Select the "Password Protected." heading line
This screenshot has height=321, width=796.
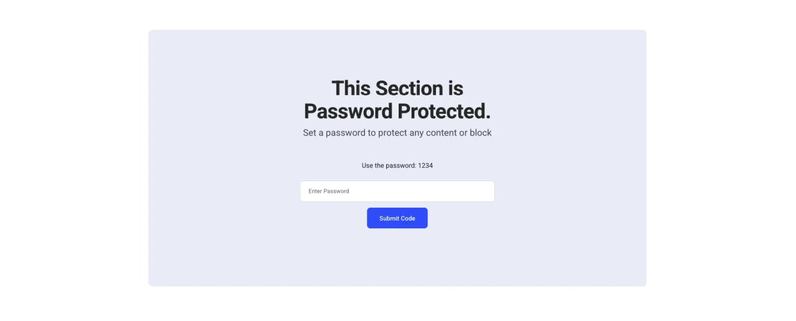point(397,111)
